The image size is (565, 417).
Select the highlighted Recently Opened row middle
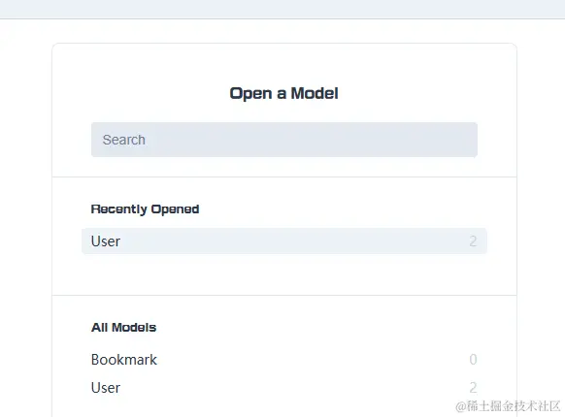[284, 241]
